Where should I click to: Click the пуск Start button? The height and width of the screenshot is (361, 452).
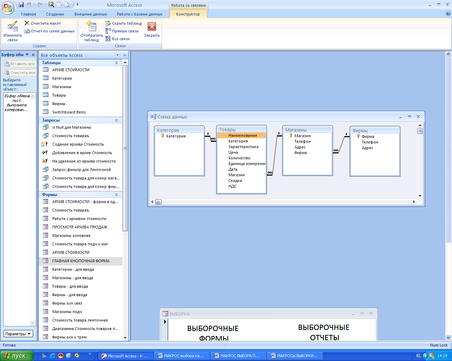click(17, 356)
